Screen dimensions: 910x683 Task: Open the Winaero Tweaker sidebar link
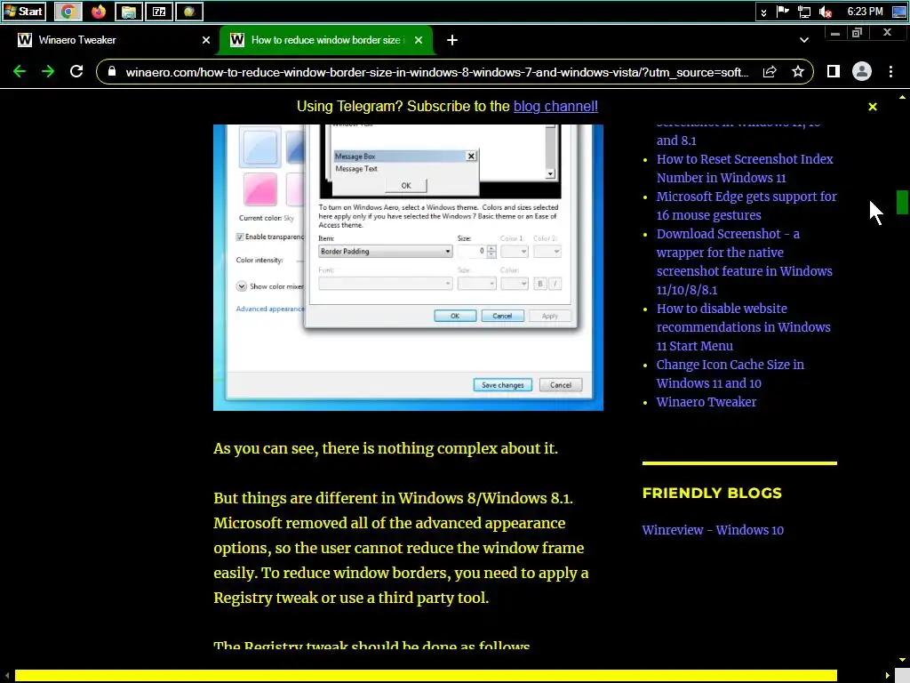pos(706,402)
